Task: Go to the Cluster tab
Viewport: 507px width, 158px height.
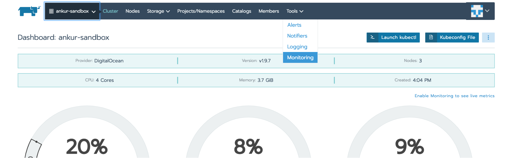Action: 110,11
